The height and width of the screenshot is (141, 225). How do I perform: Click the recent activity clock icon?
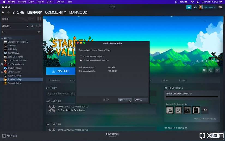(36, 26)
